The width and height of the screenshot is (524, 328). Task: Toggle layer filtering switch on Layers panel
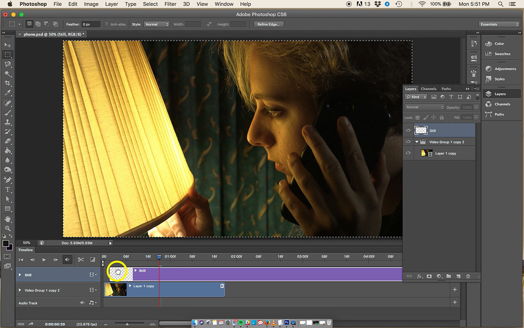tap(478, 97)
